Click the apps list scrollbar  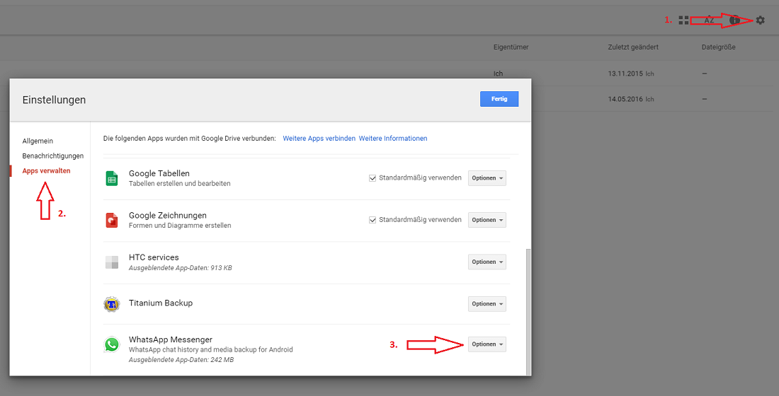click(528, 312)
